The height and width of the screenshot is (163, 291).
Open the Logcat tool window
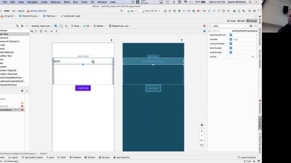13,158
